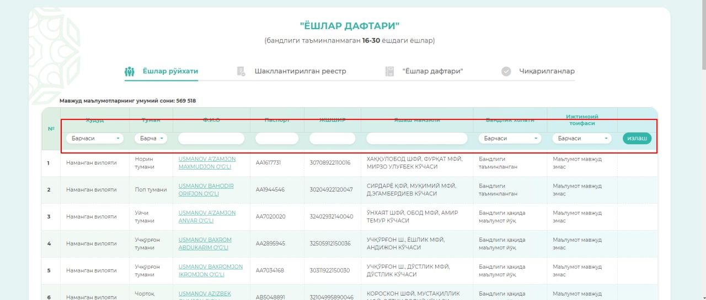Click ЖШШИР value 30311922150030
This screenshot has height=300, width=706.
(330, 271)
